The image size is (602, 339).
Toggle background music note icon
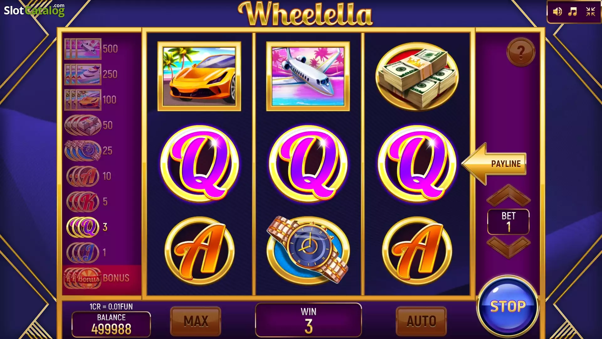coord(573,12)
